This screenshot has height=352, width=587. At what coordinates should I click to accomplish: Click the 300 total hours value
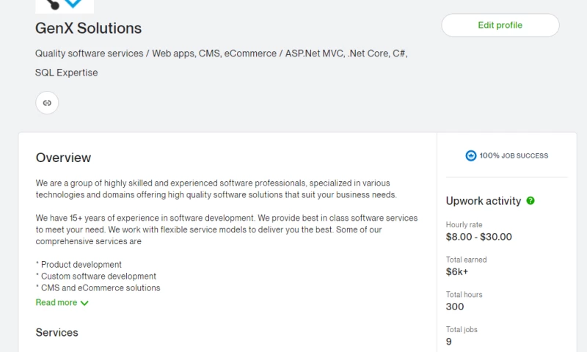coord(455,307)
